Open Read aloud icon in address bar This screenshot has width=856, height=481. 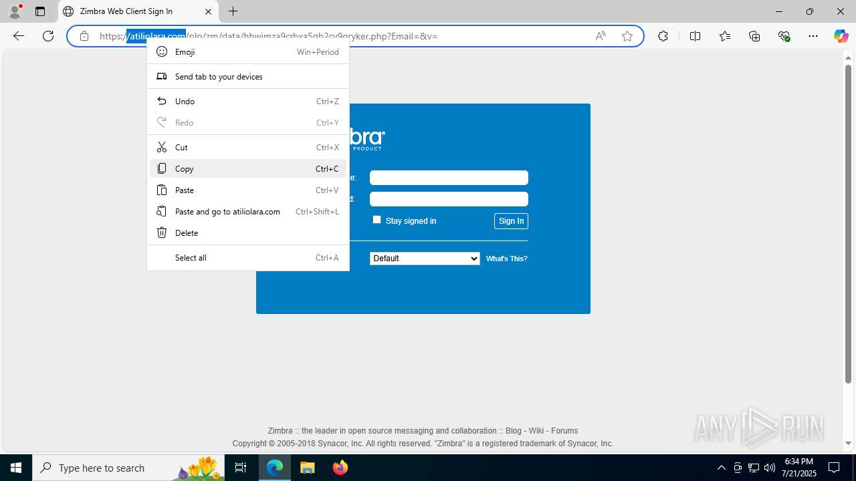[x=601, y=36]
